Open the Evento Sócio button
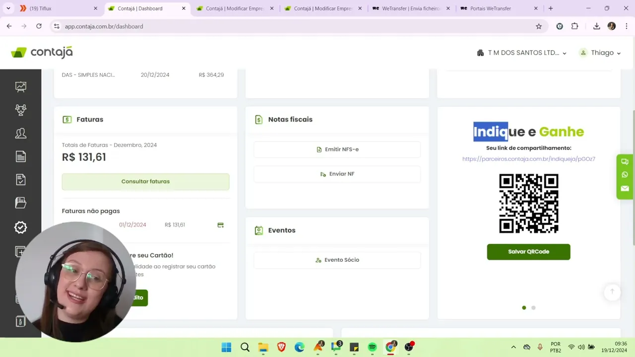 (x=337, y=260)
